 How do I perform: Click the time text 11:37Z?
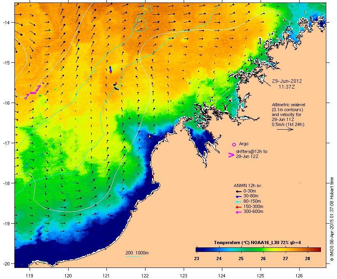287,87
